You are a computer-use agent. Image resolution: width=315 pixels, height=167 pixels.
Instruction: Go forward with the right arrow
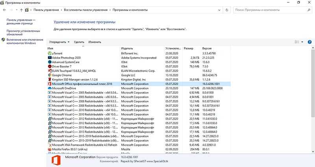[11, 10]
